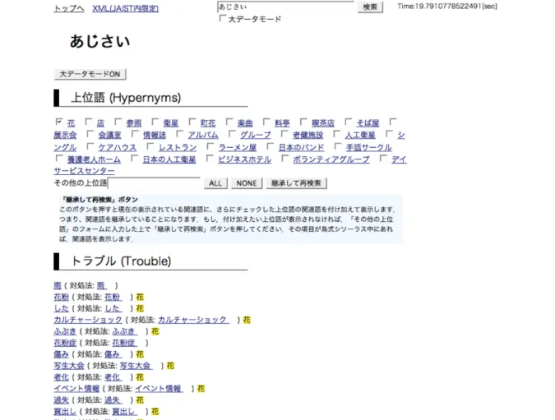555x420 pixels.
Task: Open the 対処法 link for 写生大会
Action: [136, 366]
